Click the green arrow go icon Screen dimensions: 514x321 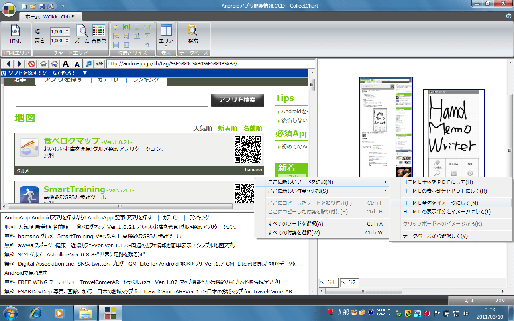(100, 64)
